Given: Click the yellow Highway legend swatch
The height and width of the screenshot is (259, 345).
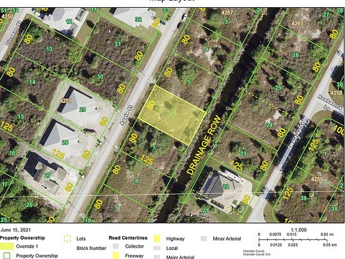Looking at the screenshot, I should pos(157,239).
